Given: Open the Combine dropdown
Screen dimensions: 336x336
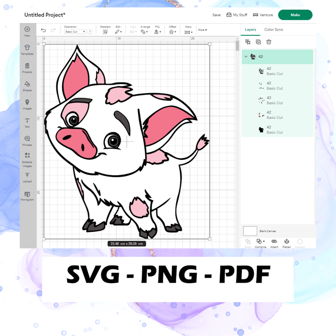Looking at the screenshot, I should pos(261,241).
